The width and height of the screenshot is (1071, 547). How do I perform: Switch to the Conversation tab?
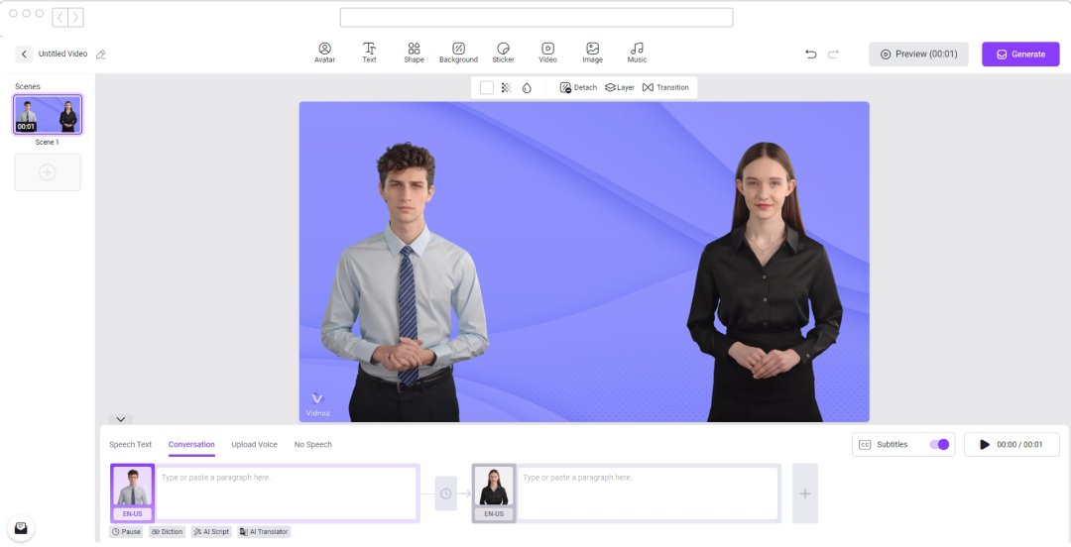(x=191, y=445)
